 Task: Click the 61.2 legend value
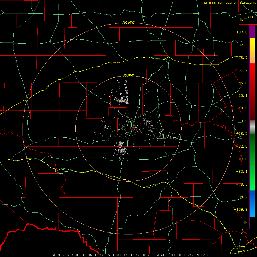tap(243, 70)
